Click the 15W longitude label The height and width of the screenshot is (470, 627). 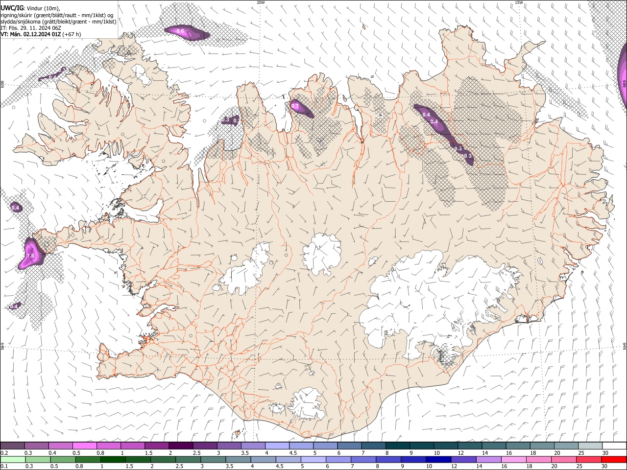(x=519, y=2)
